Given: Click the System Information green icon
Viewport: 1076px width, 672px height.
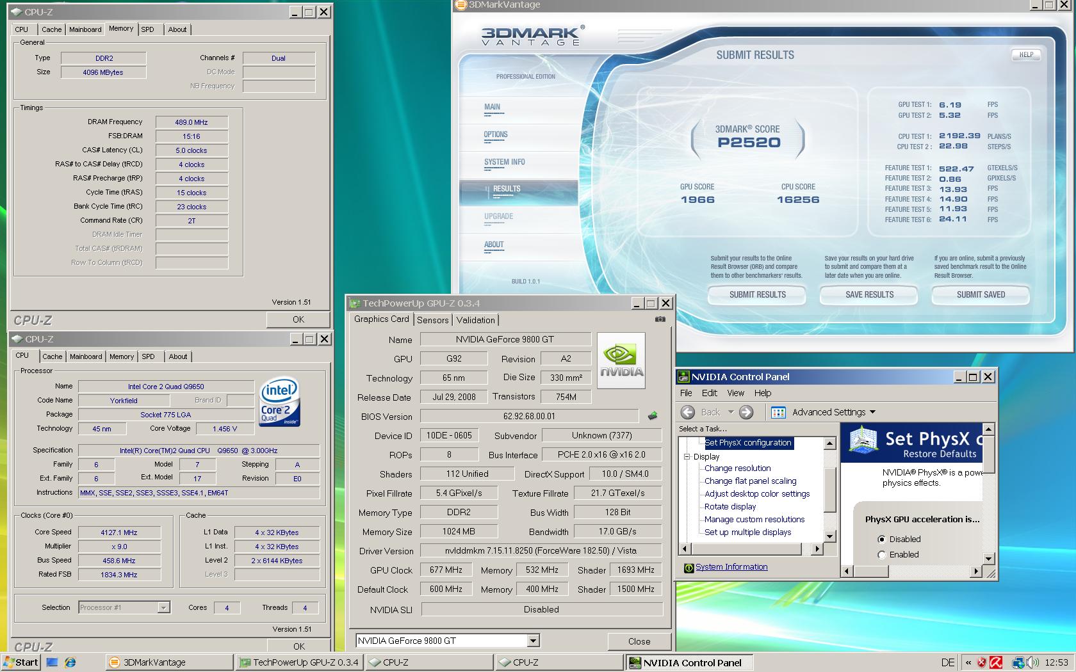Looking at the screenshot, I should [689, 568].
